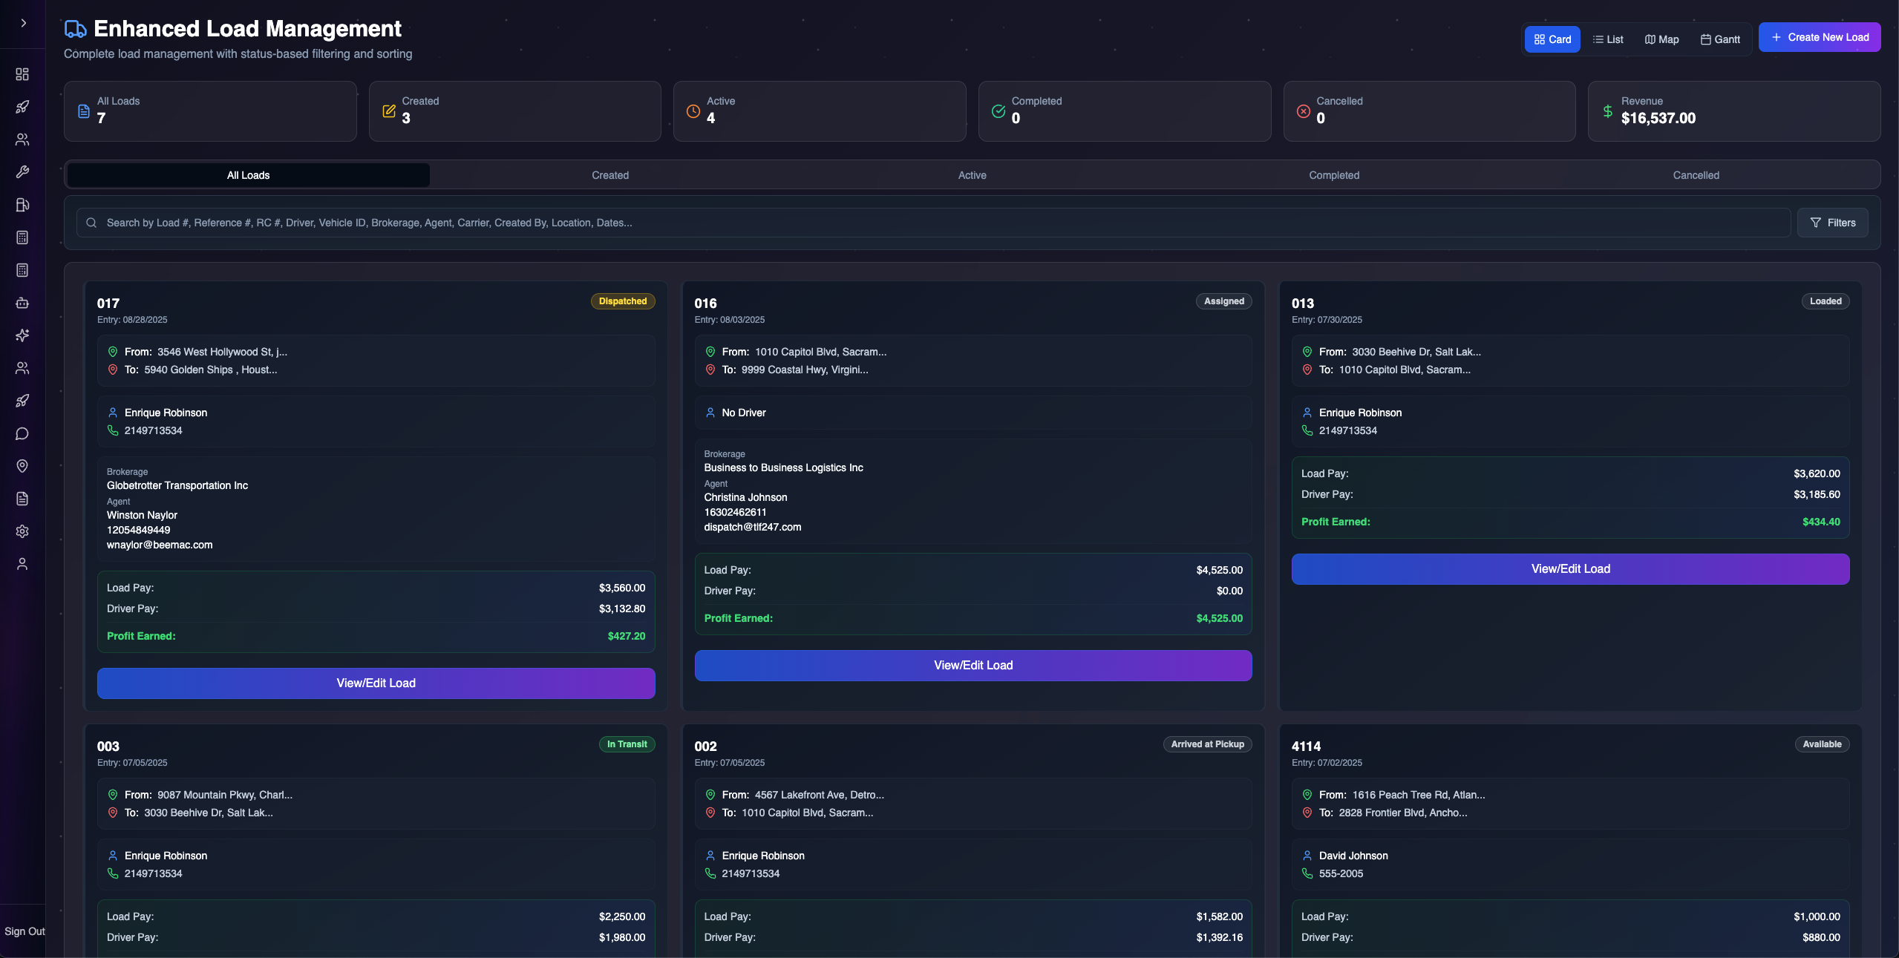The height and width of the screenshot is (958, 1899).
Task: Open the dashboard grid icon in sidebar
Action: [x=22, y=74]
